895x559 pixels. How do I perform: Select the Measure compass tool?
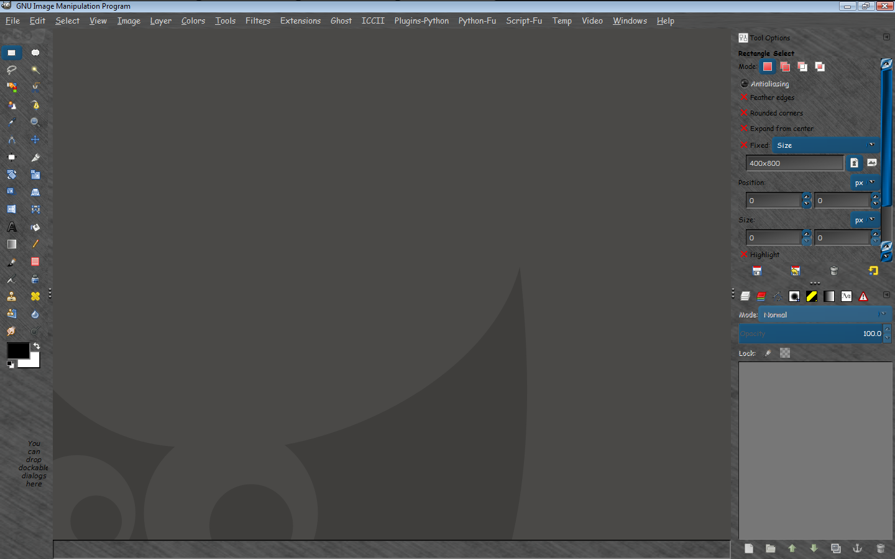point(12,140)
